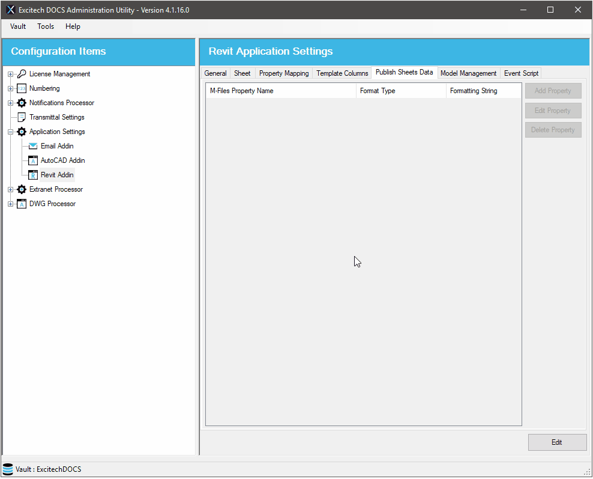Open the Notifications Processor gear icon
Image resolution: width=593 pixels, height=479 pixels.
pyautogui.click(x=22, y=103)
